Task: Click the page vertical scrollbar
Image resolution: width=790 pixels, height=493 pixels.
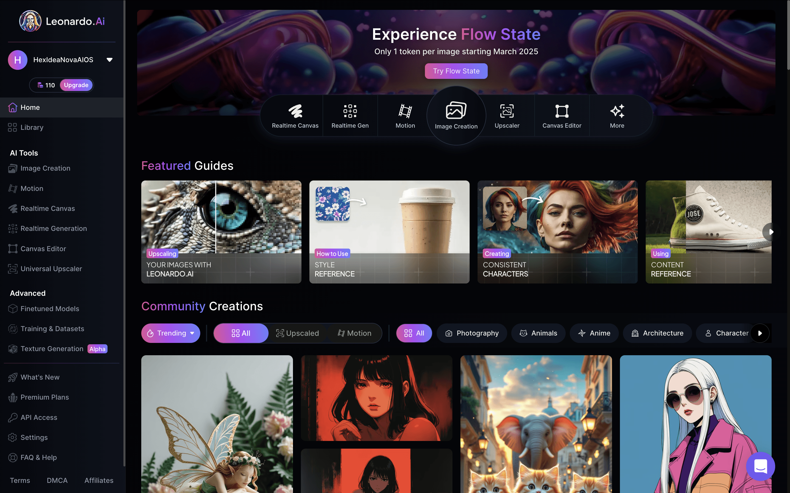Action: click(788, 35)
